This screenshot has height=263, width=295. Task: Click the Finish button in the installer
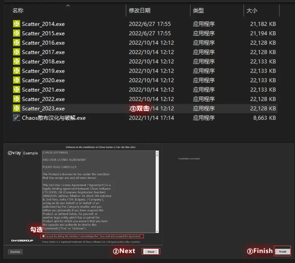coord(282,251)
